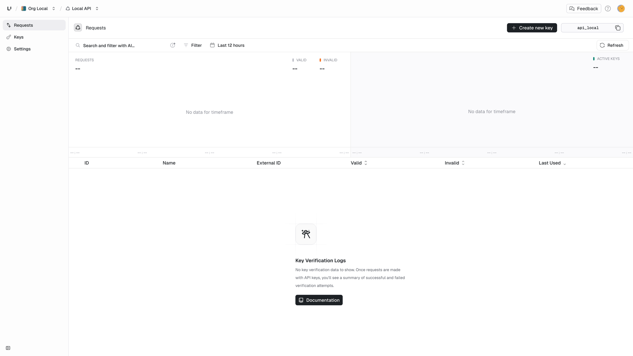Viewport: 633px width, 356px height.
Task: Select Requests in the sidebar
Action: click(x=34, y=25)
